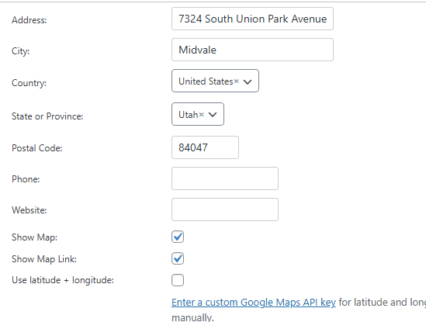This screenshot has height=322, width=426.
Task: Open the custom Google Maps API key link
Action: pos(254,302)
